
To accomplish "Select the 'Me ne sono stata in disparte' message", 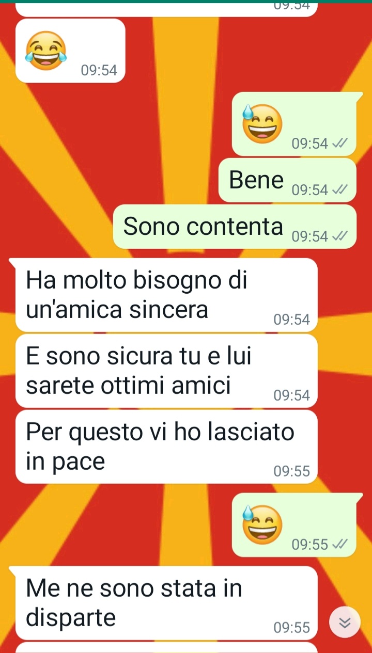I will tap(166, 603).
